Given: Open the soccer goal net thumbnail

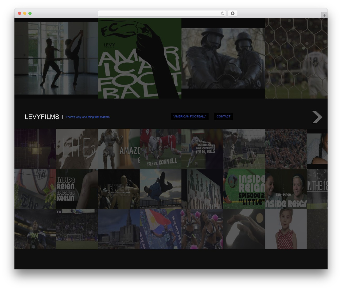Looking at the screenshot, I should [x=296, y=58].
